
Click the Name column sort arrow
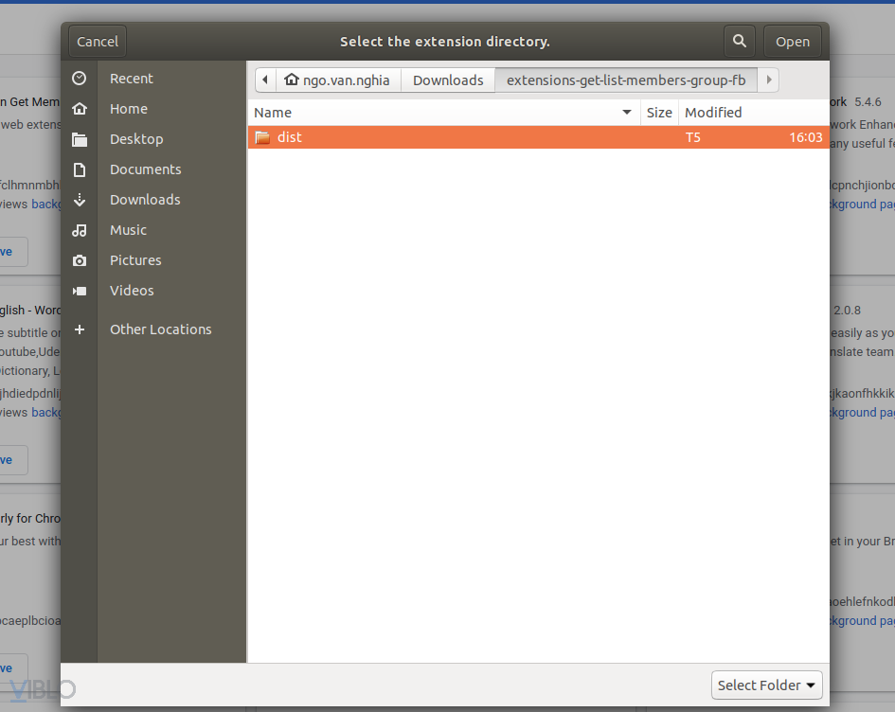627,113
